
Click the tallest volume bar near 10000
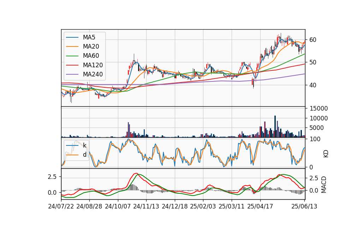point(275,126)
